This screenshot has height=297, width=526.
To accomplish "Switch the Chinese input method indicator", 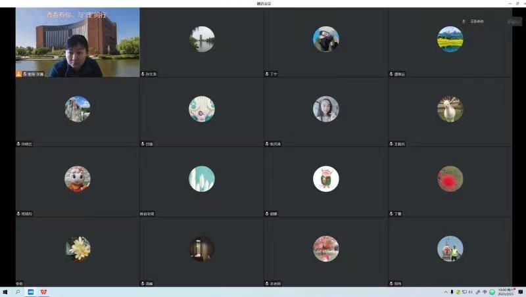I will pyautogui.click(x=485, y=292).
